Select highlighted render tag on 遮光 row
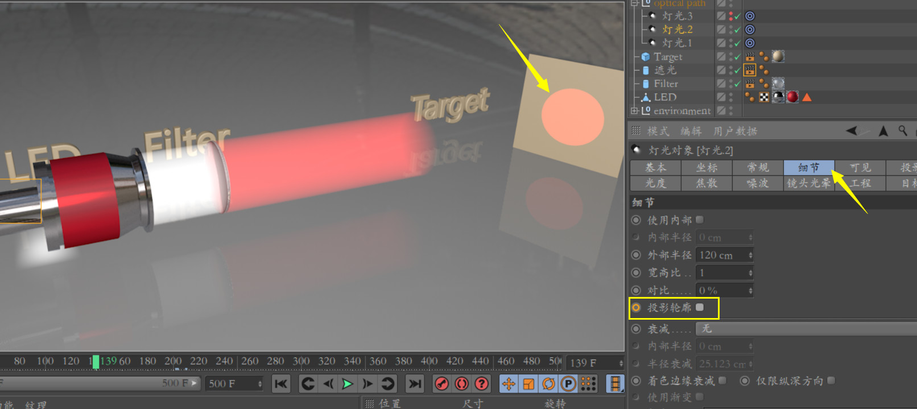Viewport: 917px width, 409px height. tap(750, 70)
